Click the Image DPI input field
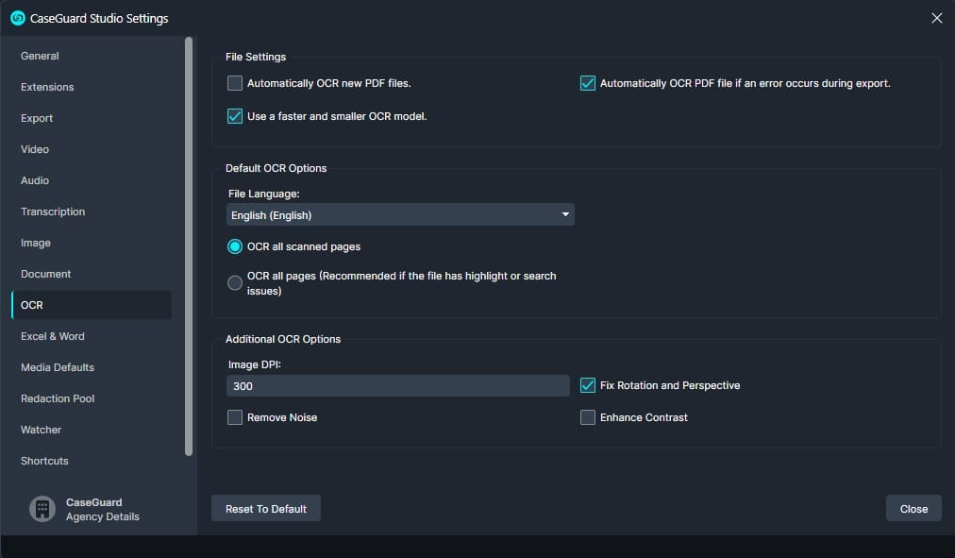Screen dimensions: 955x558 pos(397,386)
